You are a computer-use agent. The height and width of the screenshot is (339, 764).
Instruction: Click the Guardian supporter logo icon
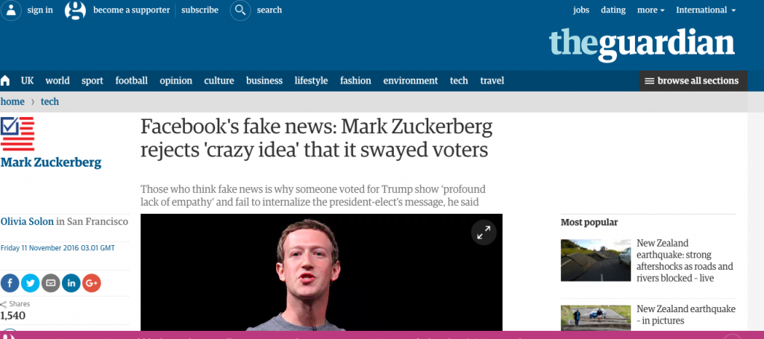click(75, 10)
